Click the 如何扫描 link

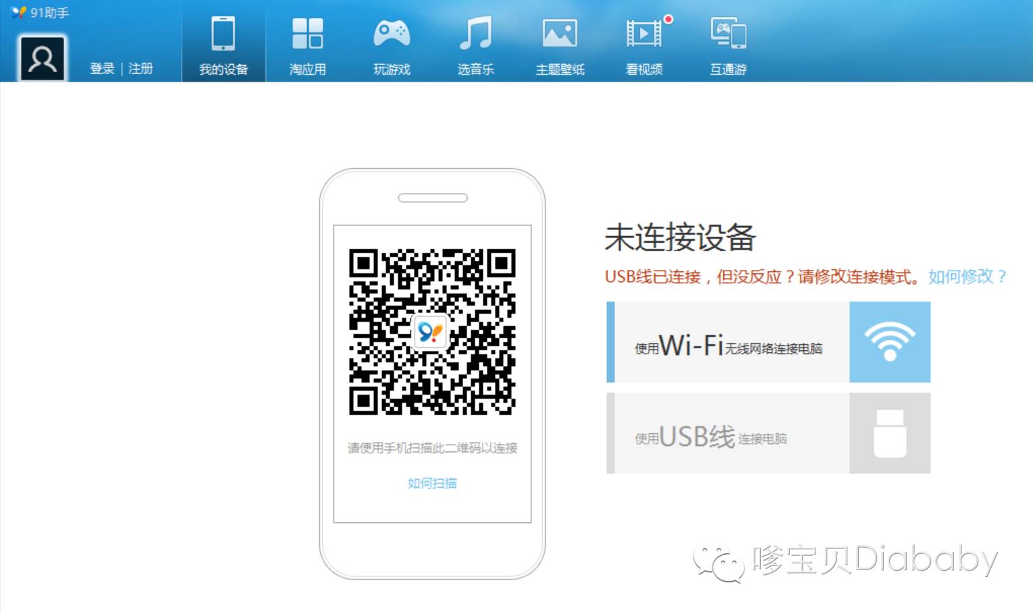[x=432, y=483]
